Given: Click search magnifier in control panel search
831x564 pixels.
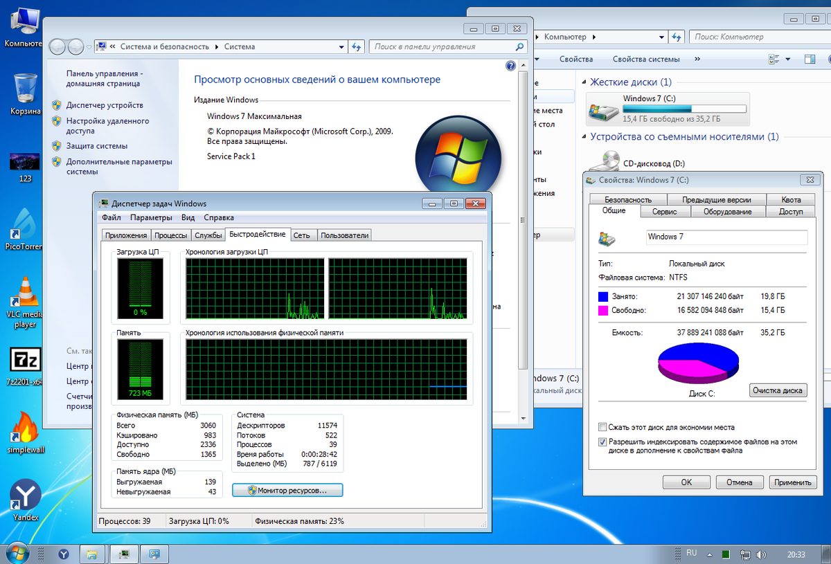Looking at the screenshot, I should 520,46.
